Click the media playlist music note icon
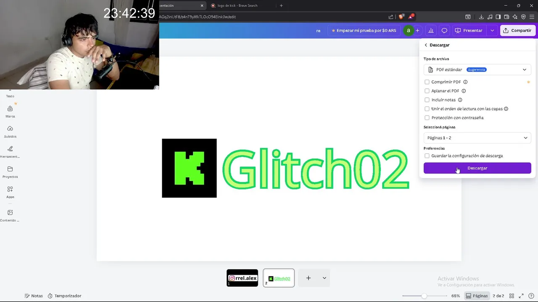Image resolution: width=538 pixels, height=302 pixels. (490, 17)
